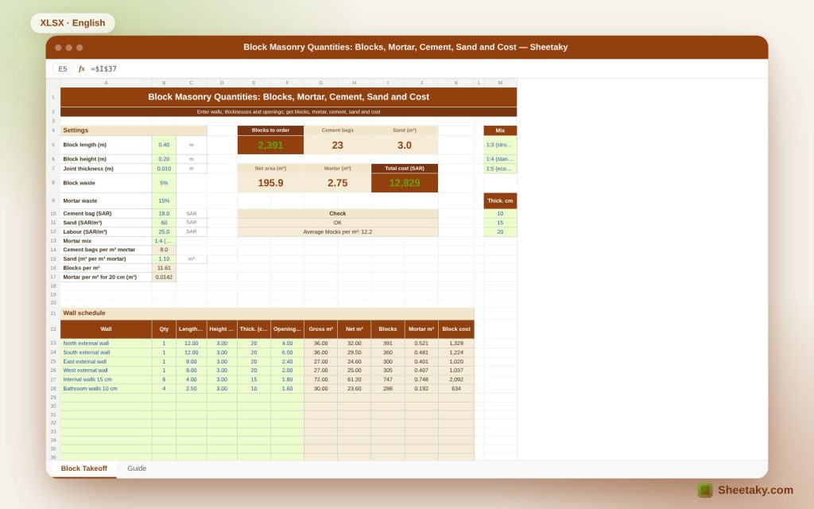Select the West external wall row name
This screenshot has width=814, height=509.
coord(106,371)
